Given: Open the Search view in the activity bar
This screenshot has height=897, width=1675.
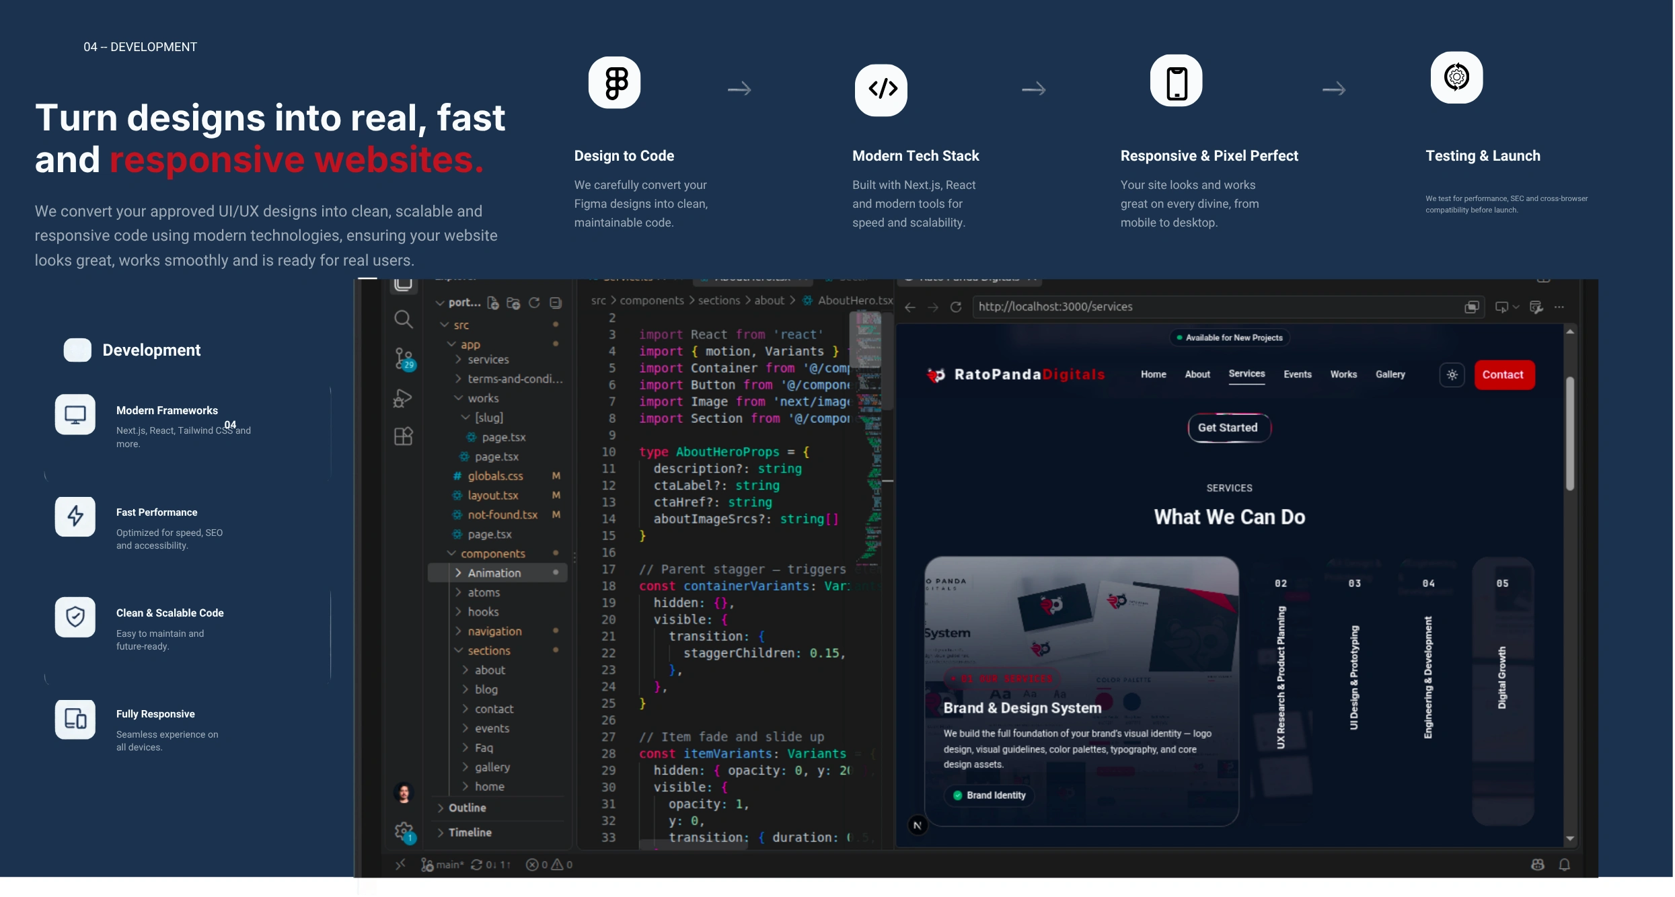Looking at the screenshot, I should click(x=403, y=319).
